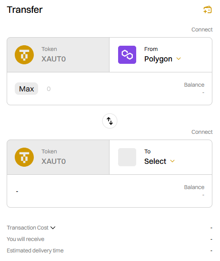The image size is (220, 261).
Task: Click the Transaction Cost chevron arrow
Action: [53, 228]
